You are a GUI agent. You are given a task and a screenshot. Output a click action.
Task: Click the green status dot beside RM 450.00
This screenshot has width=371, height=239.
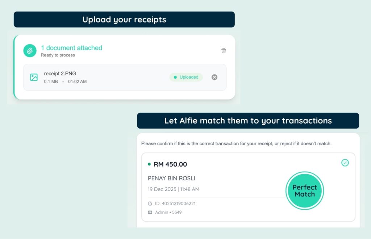149,164
